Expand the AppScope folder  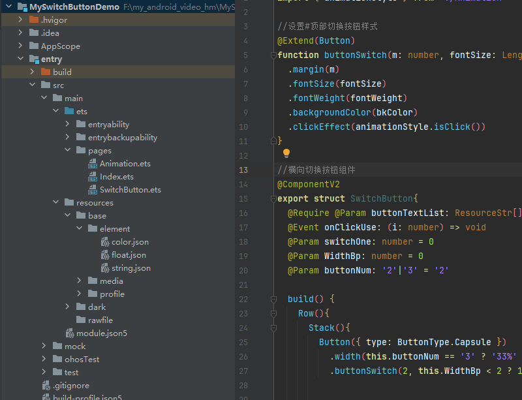(x=20, y=45)
